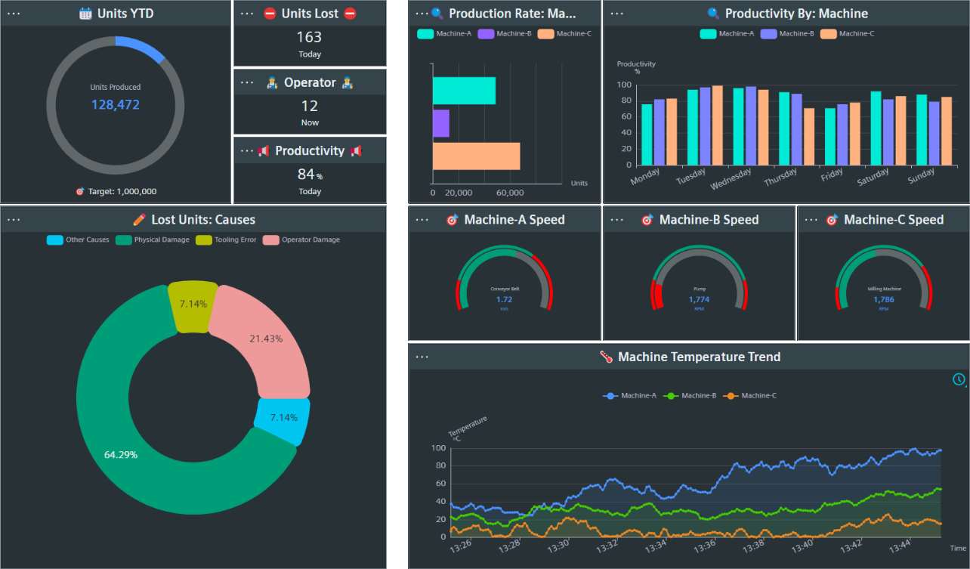Viewport: 970px width, 569px height.
Task: Open the Machine Temperature Trend three-dot menu
Action: click(x=422, y=357)
